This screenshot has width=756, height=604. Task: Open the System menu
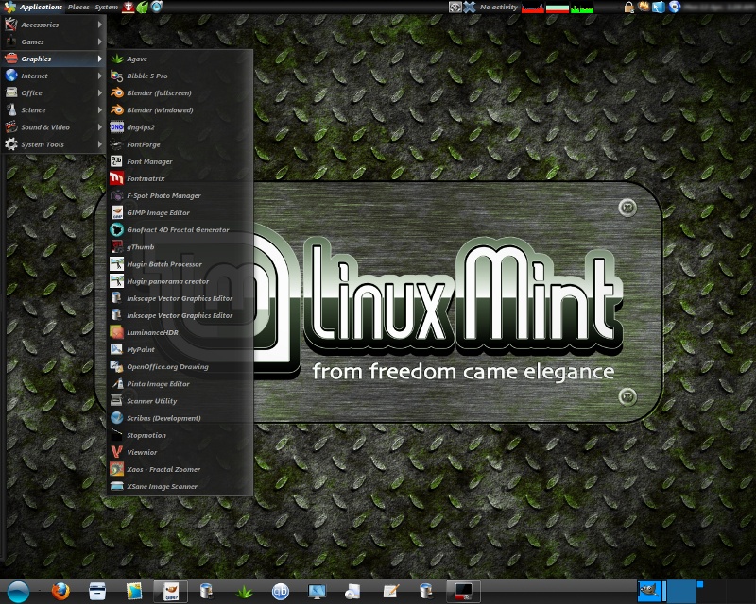tap(107, 7)
